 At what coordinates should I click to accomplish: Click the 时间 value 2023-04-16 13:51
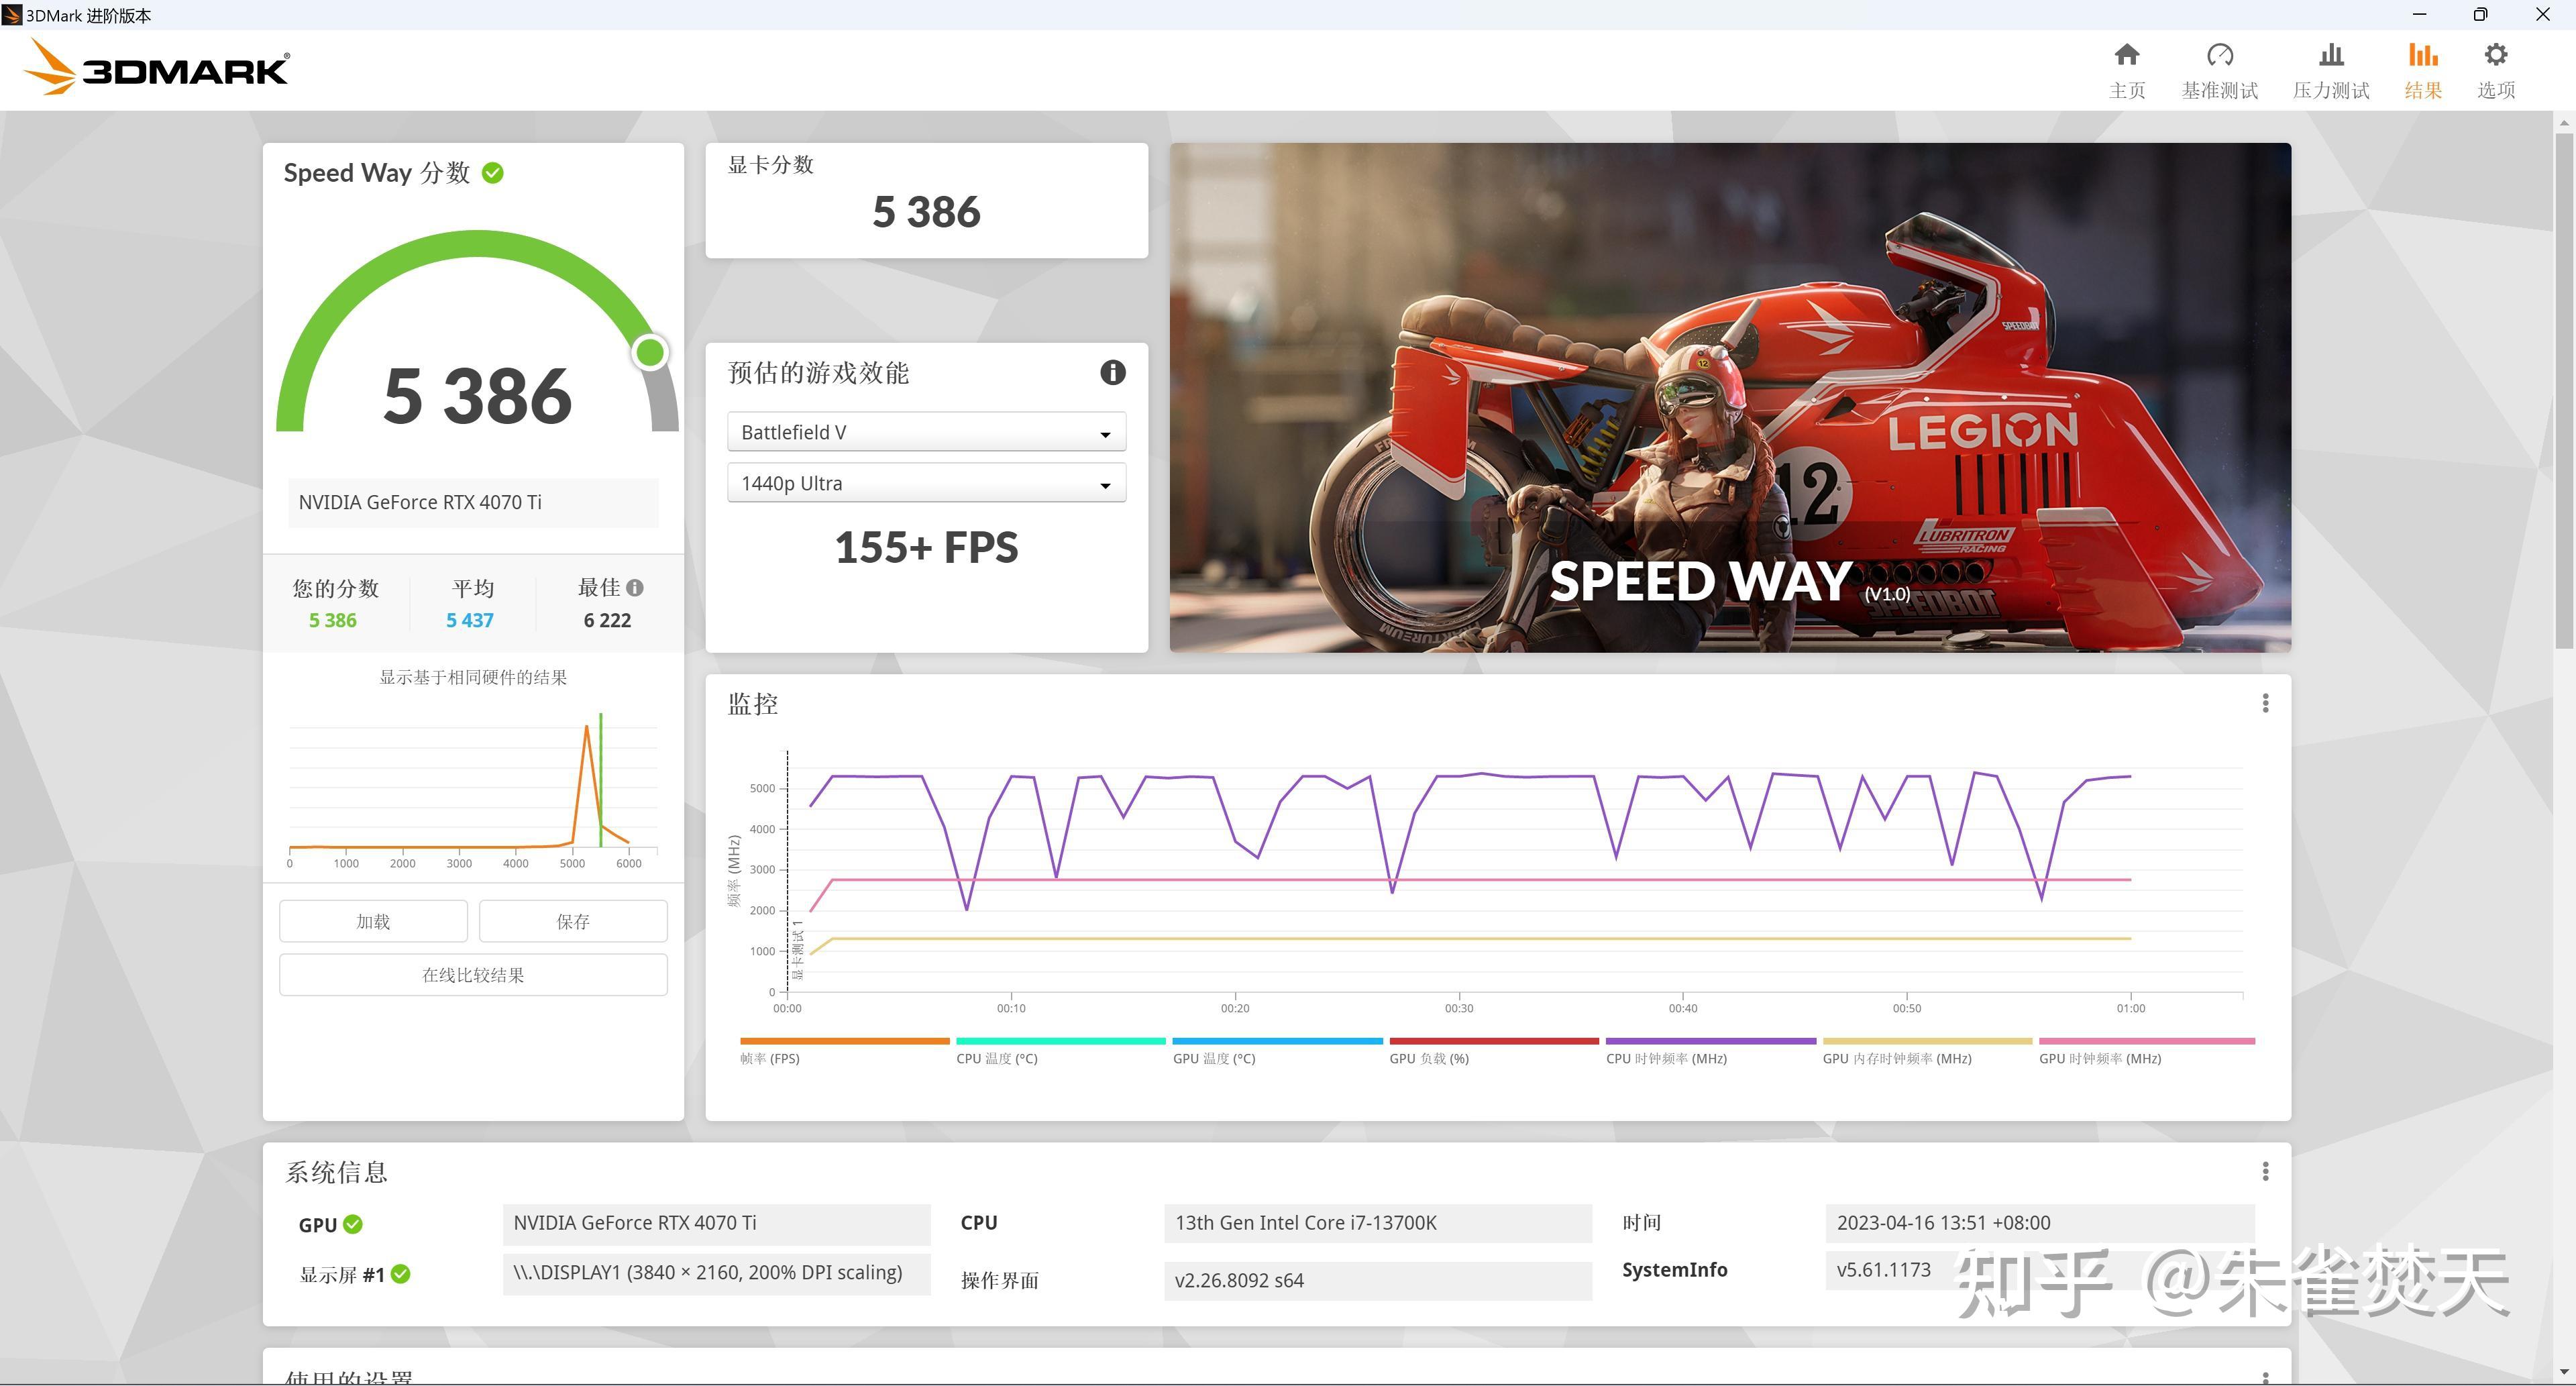click(2040, 1223)
